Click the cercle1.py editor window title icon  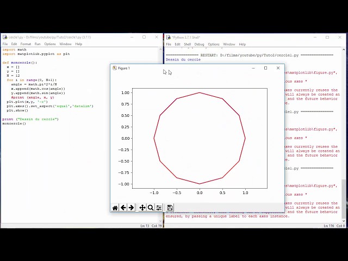(x=5, y=37)
